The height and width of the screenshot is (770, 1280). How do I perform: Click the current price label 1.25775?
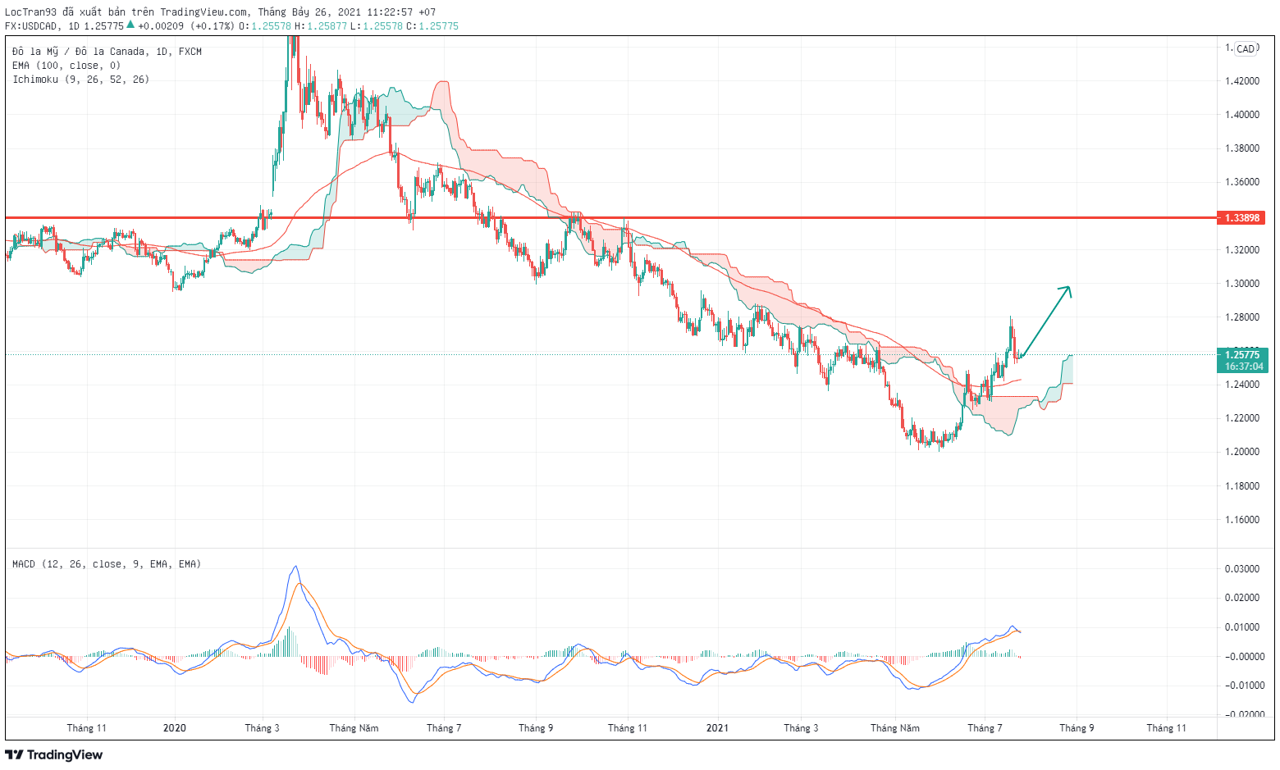pos(1241,355)
